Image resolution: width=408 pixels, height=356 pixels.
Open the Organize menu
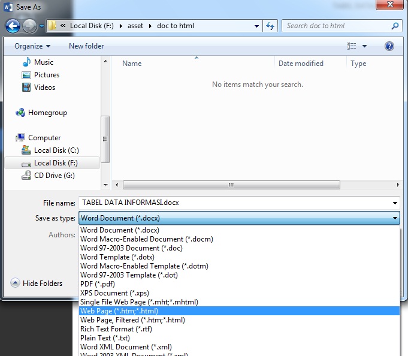click(32, 46)
